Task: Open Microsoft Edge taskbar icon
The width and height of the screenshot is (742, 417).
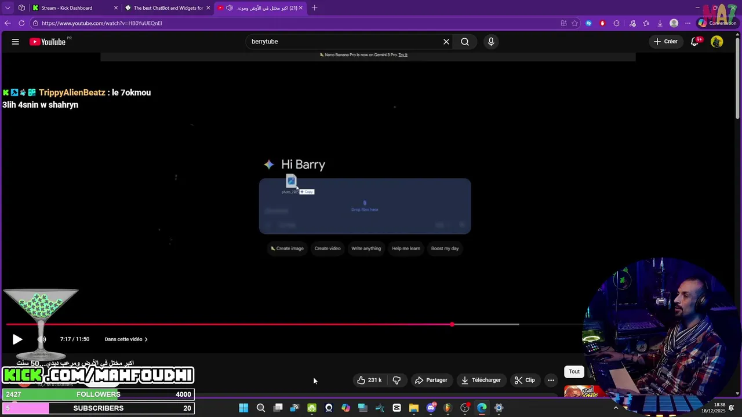Action: pos(482,408)
